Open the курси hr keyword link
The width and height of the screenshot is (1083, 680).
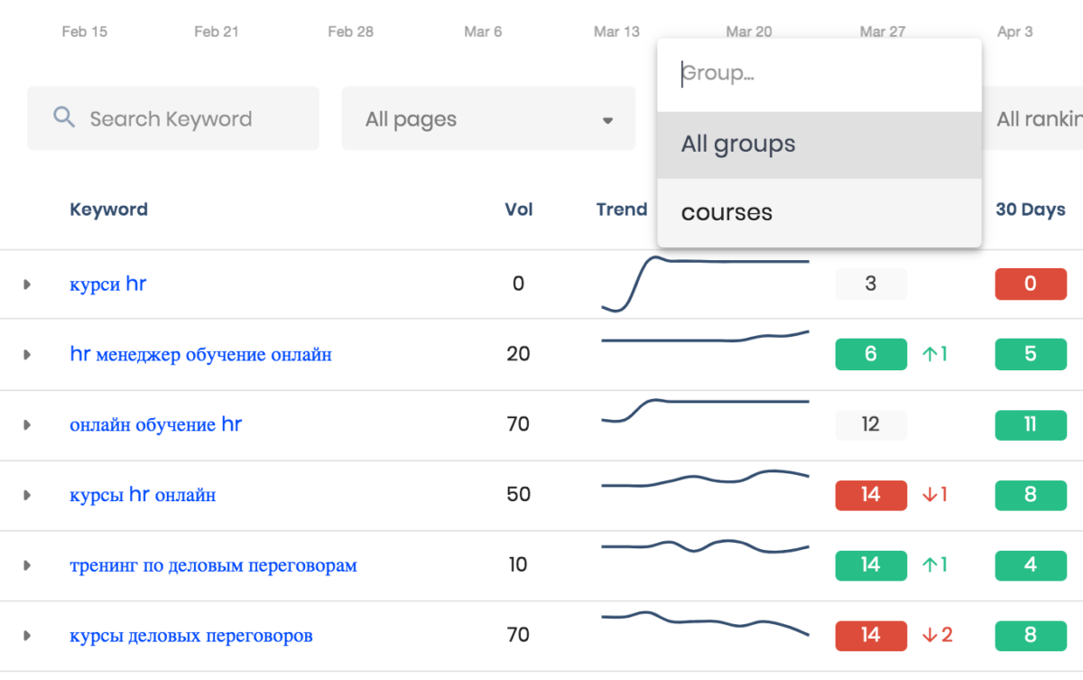click(x=107, y=284)
